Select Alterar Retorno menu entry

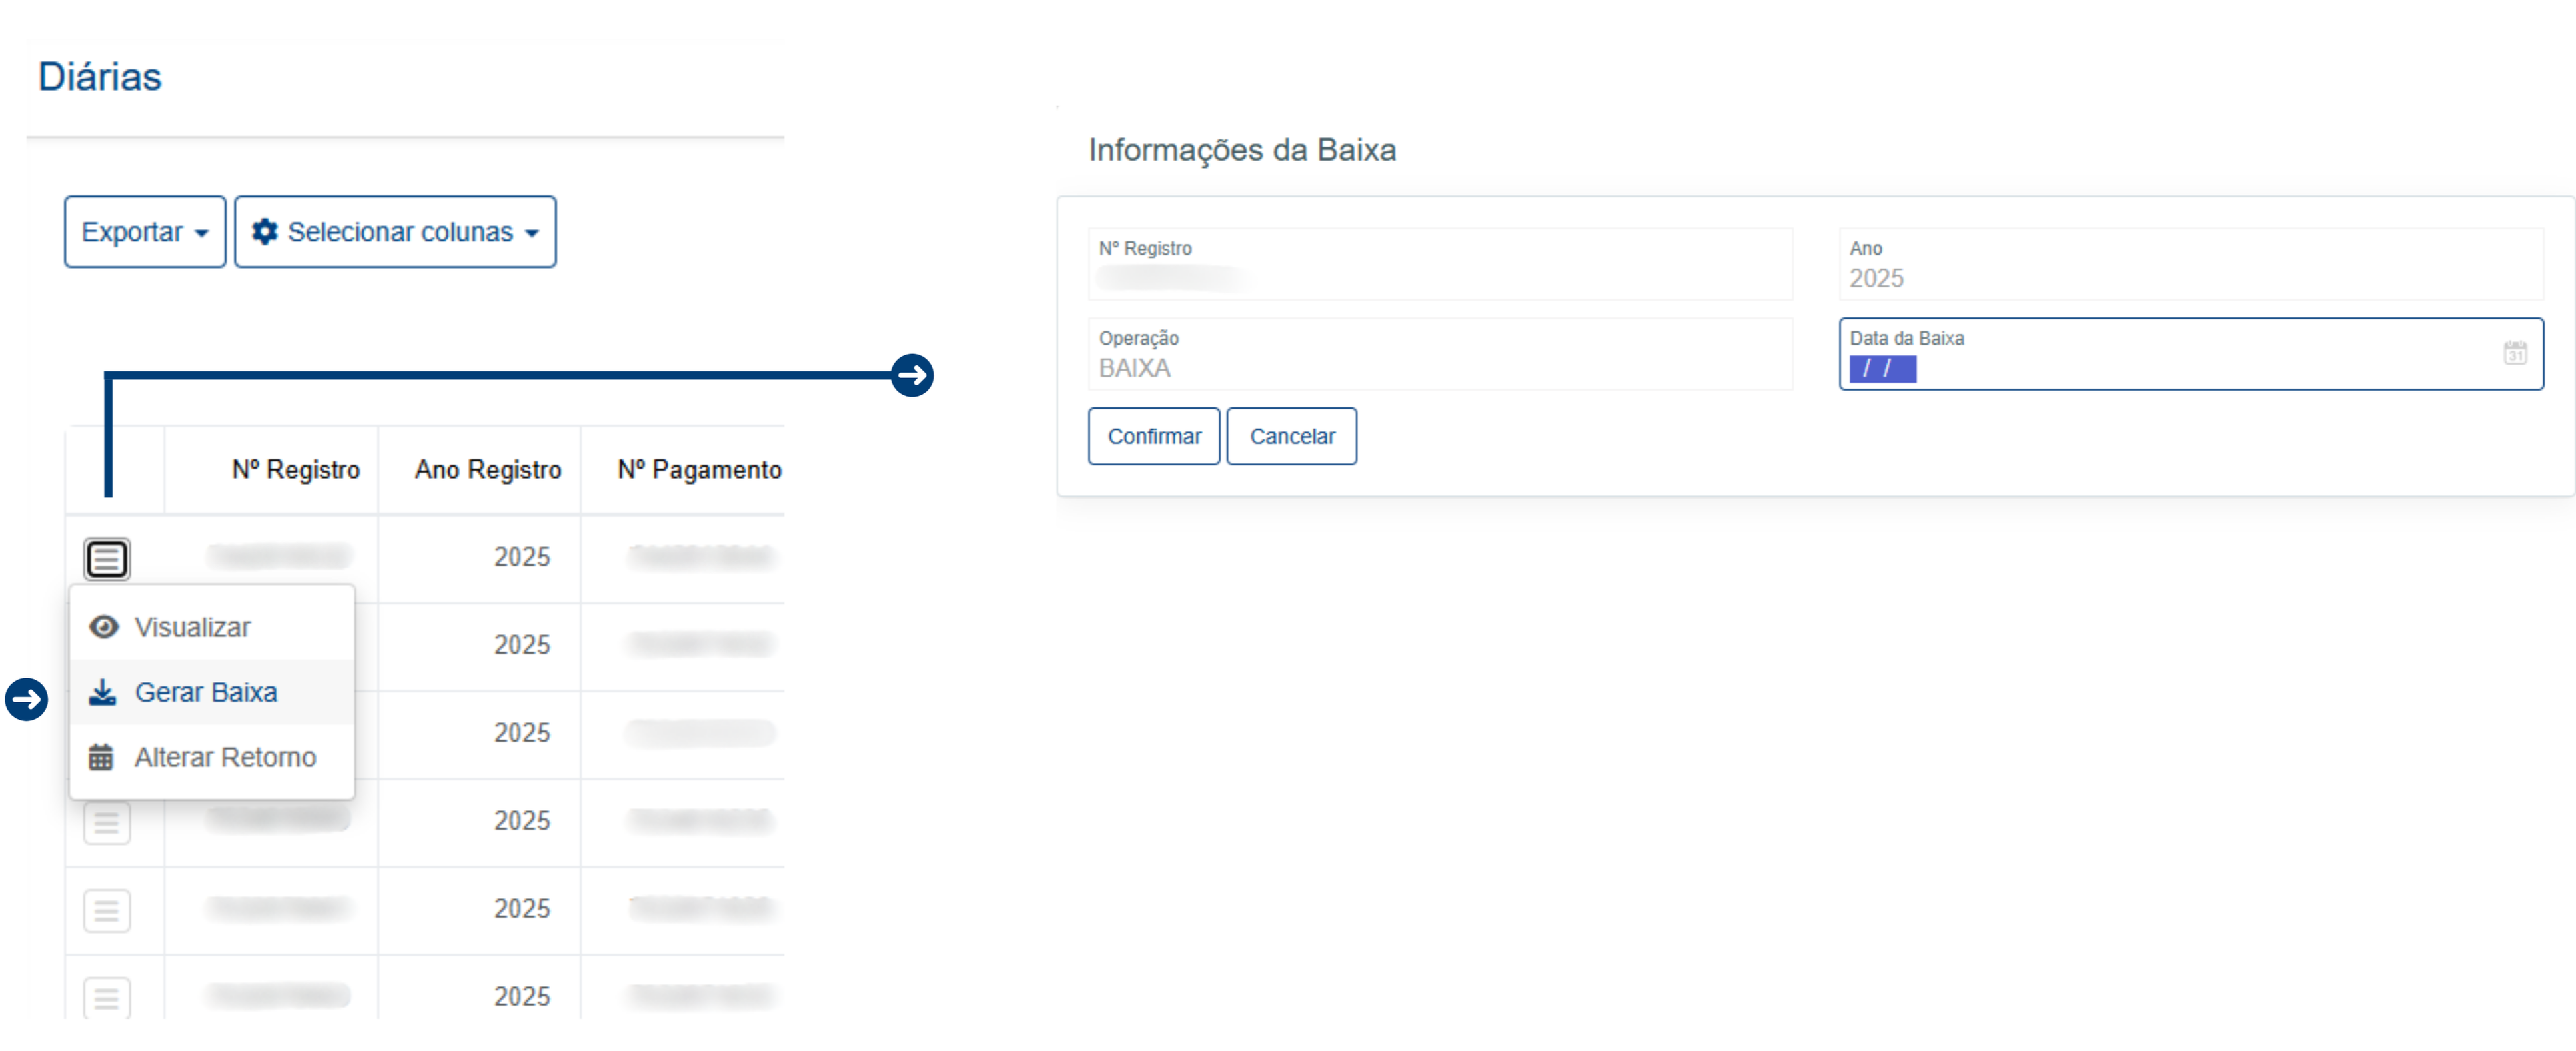(x=225, y=757)
